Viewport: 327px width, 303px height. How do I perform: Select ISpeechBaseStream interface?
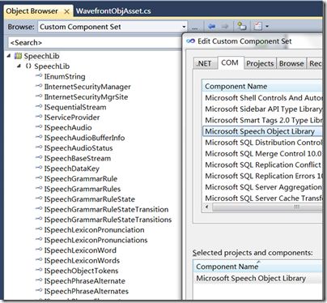(78, 159)
